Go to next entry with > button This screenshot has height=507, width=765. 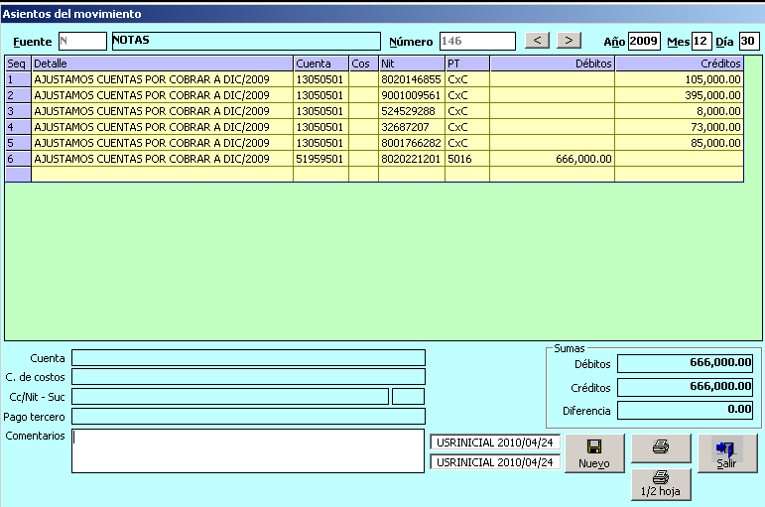(x=569, y=40)
